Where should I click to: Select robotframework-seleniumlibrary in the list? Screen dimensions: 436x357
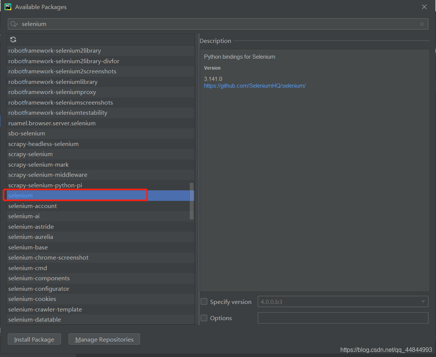tap(101, 82)
